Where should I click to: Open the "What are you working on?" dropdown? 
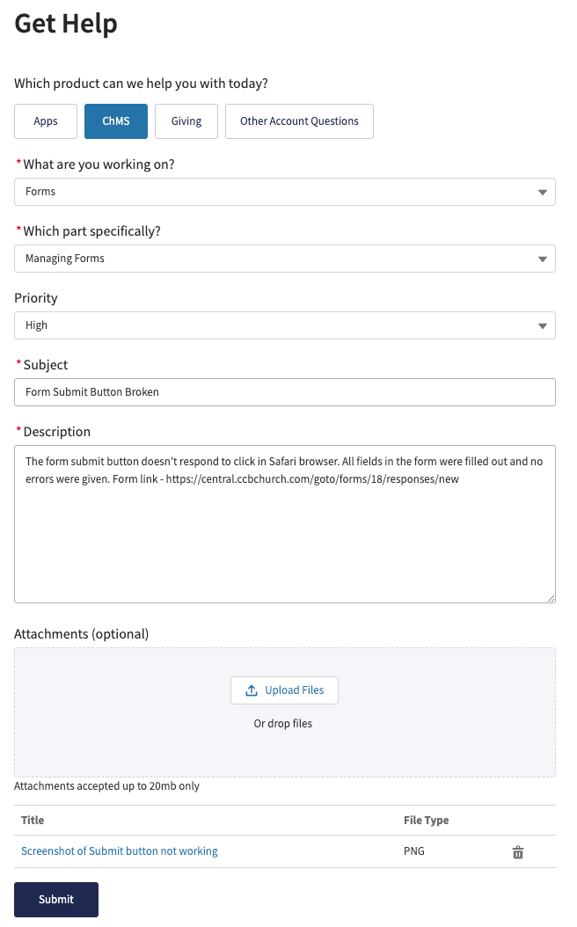pos(284,192)
